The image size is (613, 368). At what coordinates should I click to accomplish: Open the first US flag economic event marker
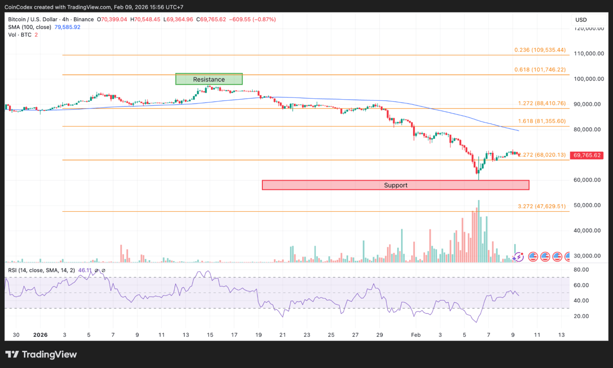(x=533, y=257)
